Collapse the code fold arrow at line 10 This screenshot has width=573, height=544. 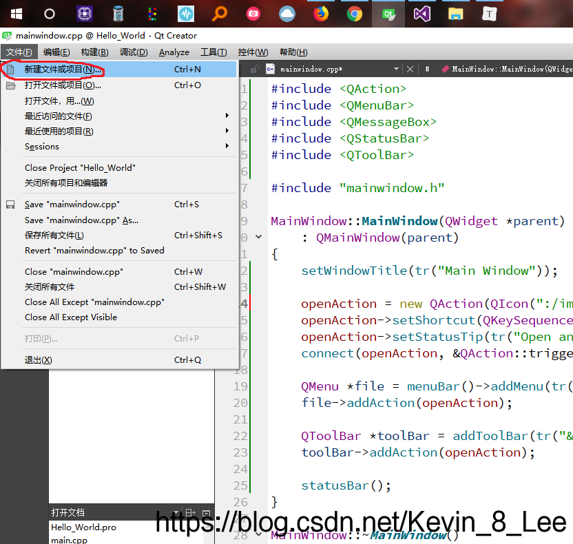259,237
